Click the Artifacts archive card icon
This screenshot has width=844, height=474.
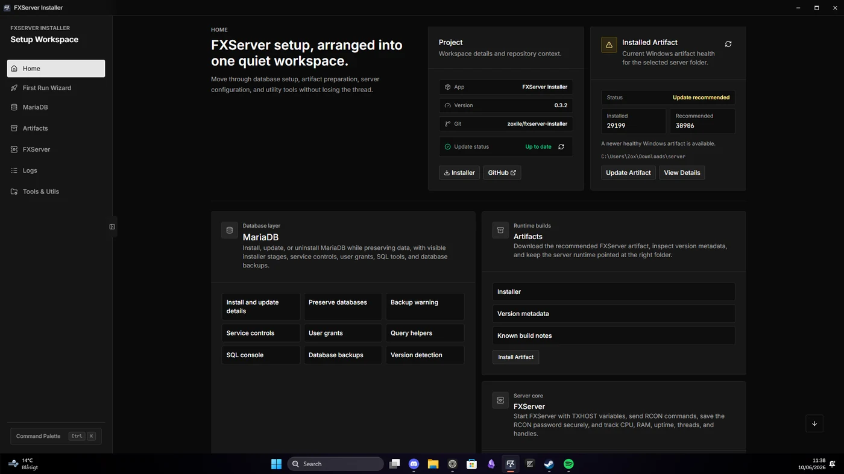click(x=500, y=230)
